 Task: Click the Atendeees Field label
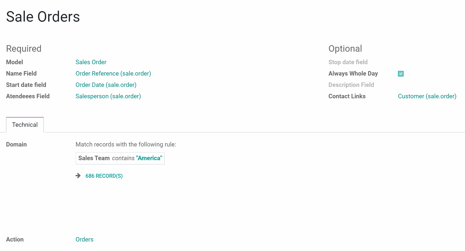[x=28, y=96]
